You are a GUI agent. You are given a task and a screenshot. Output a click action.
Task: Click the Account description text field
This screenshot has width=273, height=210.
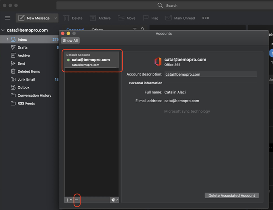(x=210, y=74)
